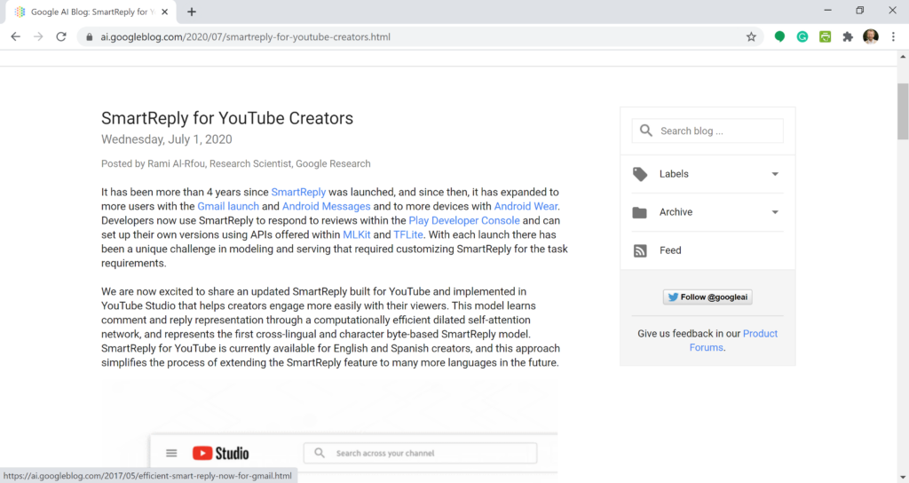909x483 pixels.
Task: Expand the Archive dropdown arrow
Action: [775, 212]
